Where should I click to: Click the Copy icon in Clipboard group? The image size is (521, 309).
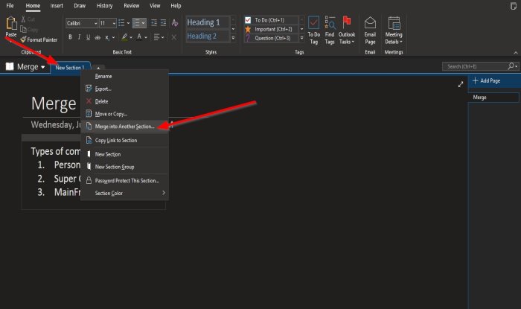coord(23,29)
